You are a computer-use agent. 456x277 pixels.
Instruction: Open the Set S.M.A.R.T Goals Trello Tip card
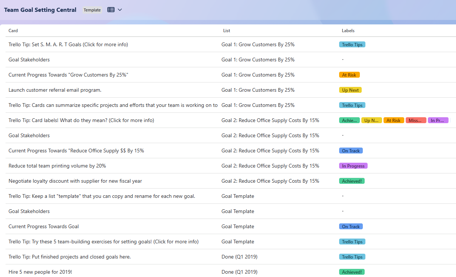[x=68, y=44]
